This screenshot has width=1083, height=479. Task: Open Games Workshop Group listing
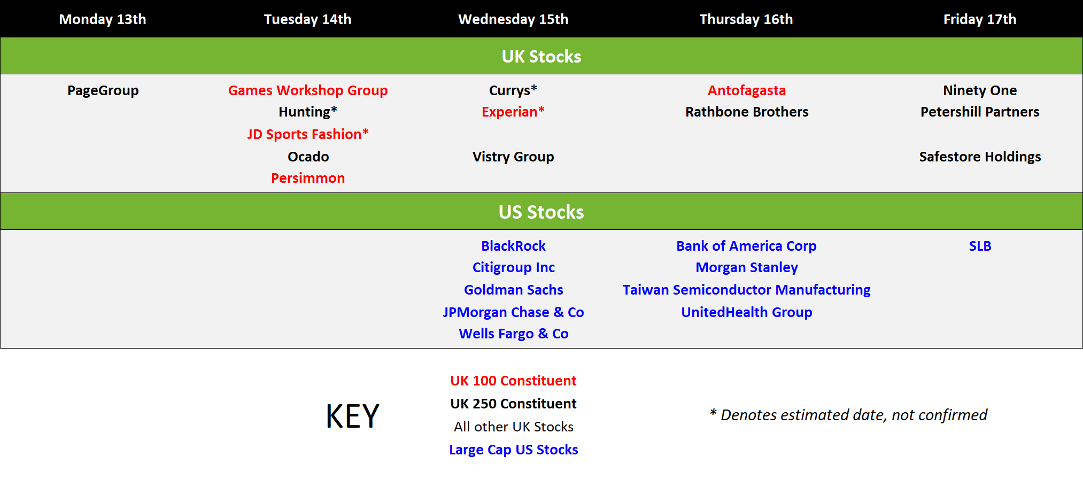click(x=308, y=90)
